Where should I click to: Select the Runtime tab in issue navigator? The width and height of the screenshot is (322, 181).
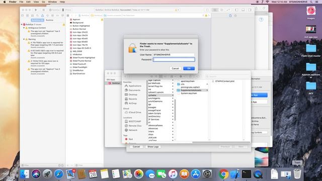[x=49, y=20]
